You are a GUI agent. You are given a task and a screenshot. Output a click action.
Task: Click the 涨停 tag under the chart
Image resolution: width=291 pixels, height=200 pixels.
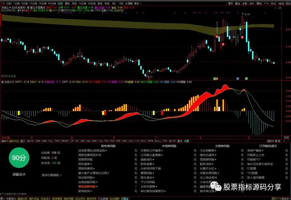point(216,79)
